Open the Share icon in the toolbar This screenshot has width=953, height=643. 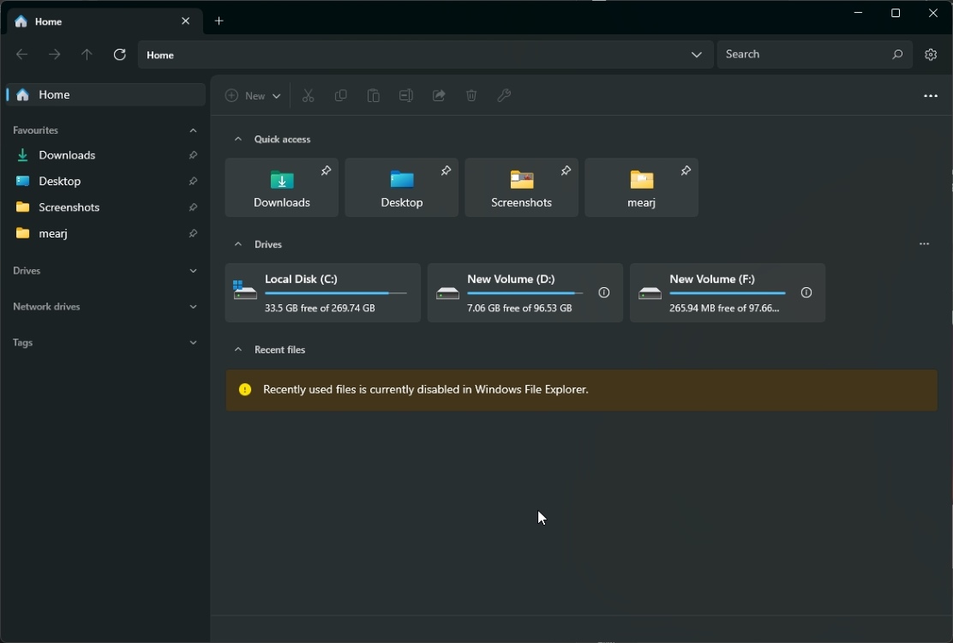pyautogui.click(x=438, y=95)
